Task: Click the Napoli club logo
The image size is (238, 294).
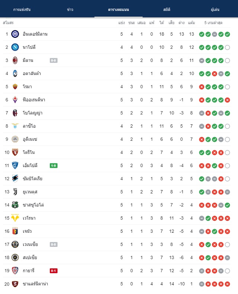Action: 15,47
